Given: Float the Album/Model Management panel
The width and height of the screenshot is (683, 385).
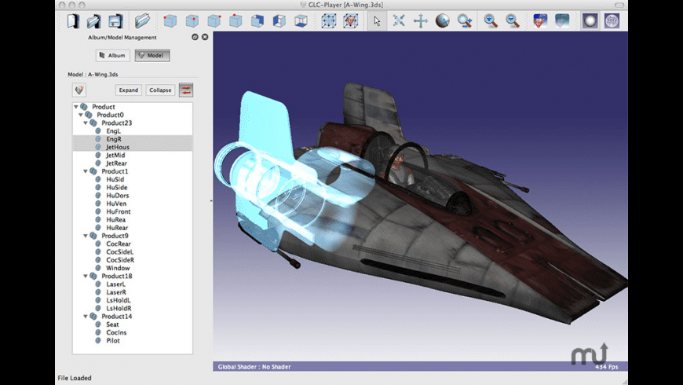Looking at the screenshot, I should click(x=195, y=37).
